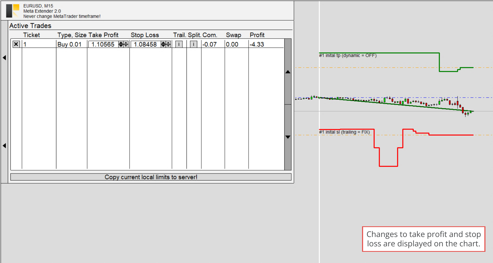Click the Swap column header
This screenshot has height=263, width=493.
point(233,35)
